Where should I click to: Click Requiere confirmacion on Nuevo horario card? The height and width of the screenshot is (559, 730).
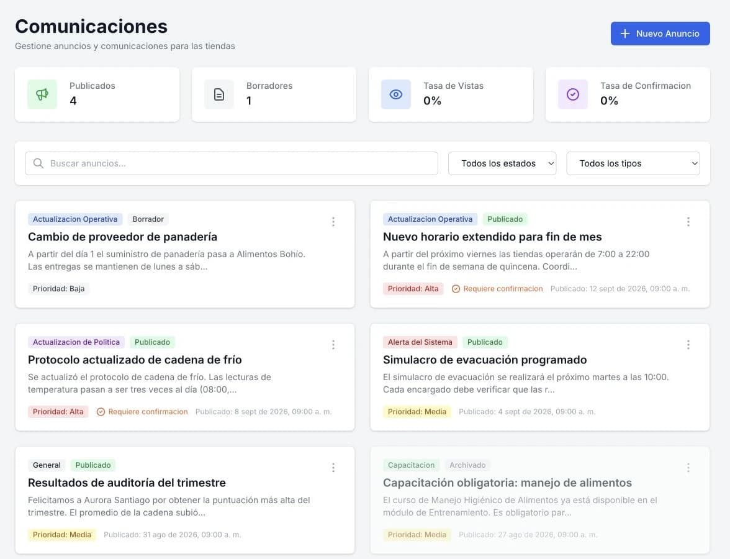coord(503,289)
